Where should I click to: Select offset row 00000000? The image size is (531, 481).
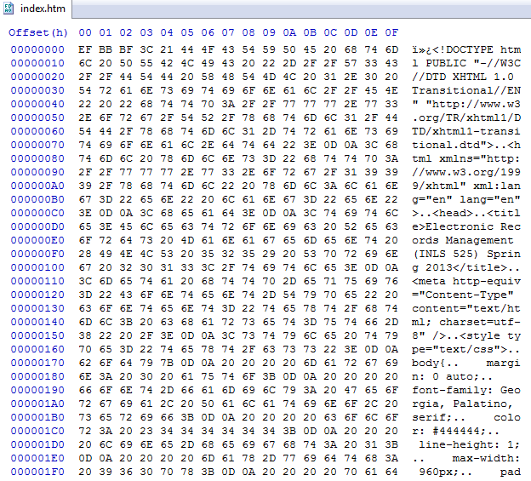37,50
